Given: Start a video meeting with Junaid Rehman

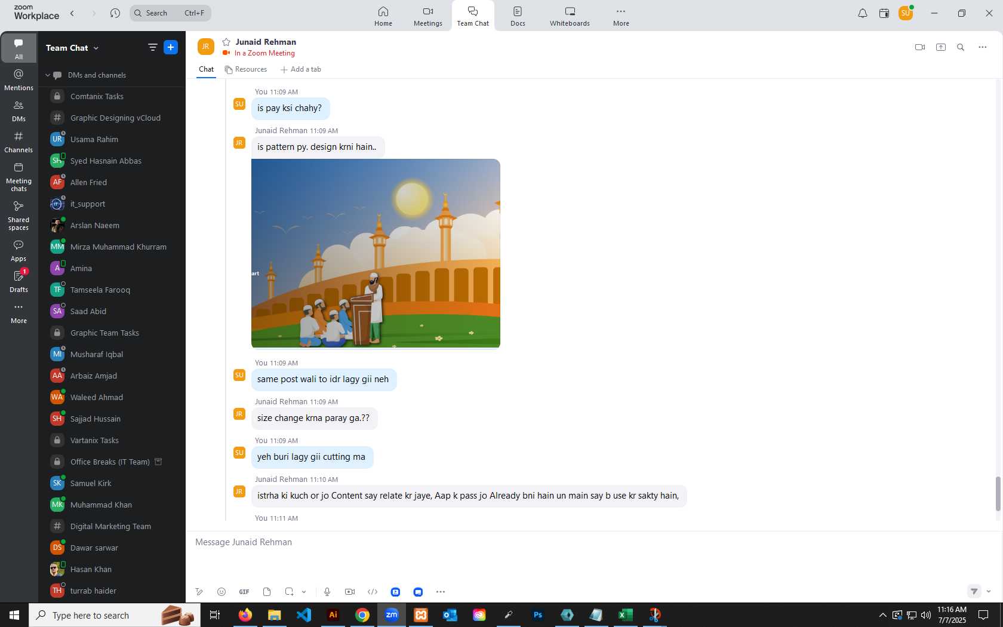Looking at the screenshot, I should (x=920, y=47).
